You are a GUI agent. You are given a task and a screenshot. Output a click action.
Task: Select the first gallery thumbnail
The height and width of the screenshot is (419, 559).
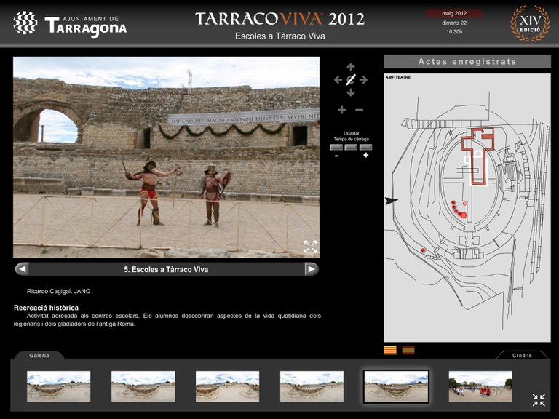coord(59,386)
